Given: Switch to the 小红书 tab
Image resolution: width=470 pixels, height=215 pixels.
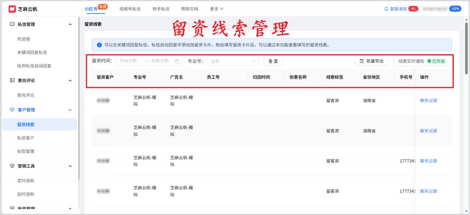Looking at the screenshot, I should click(x=91, y=9).
